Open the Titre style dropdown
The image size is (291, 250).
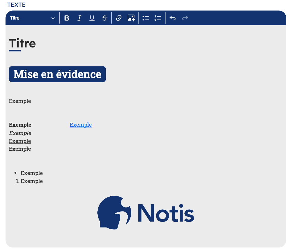[x=32, y=18]
